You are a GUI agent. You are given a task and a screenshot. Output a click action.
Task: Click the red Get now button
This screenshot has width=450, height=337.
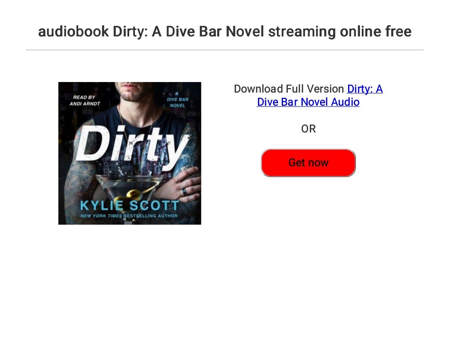(308, 163)
